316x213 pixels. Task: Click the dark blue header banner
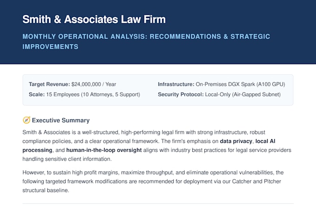(x=158, y=32)
